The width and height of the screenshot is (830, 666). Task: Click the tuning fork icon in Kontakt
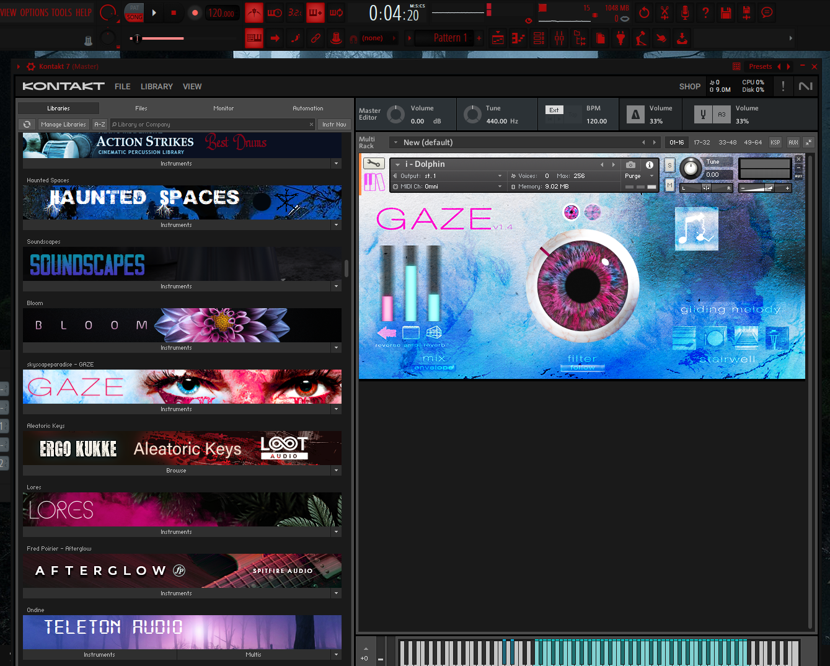tap(703, 114)
